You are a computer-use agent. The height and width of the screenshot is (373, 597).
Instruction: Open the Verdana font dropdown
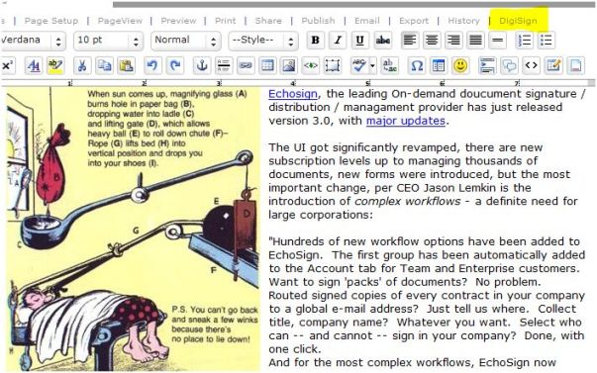[x=32, y=41]
